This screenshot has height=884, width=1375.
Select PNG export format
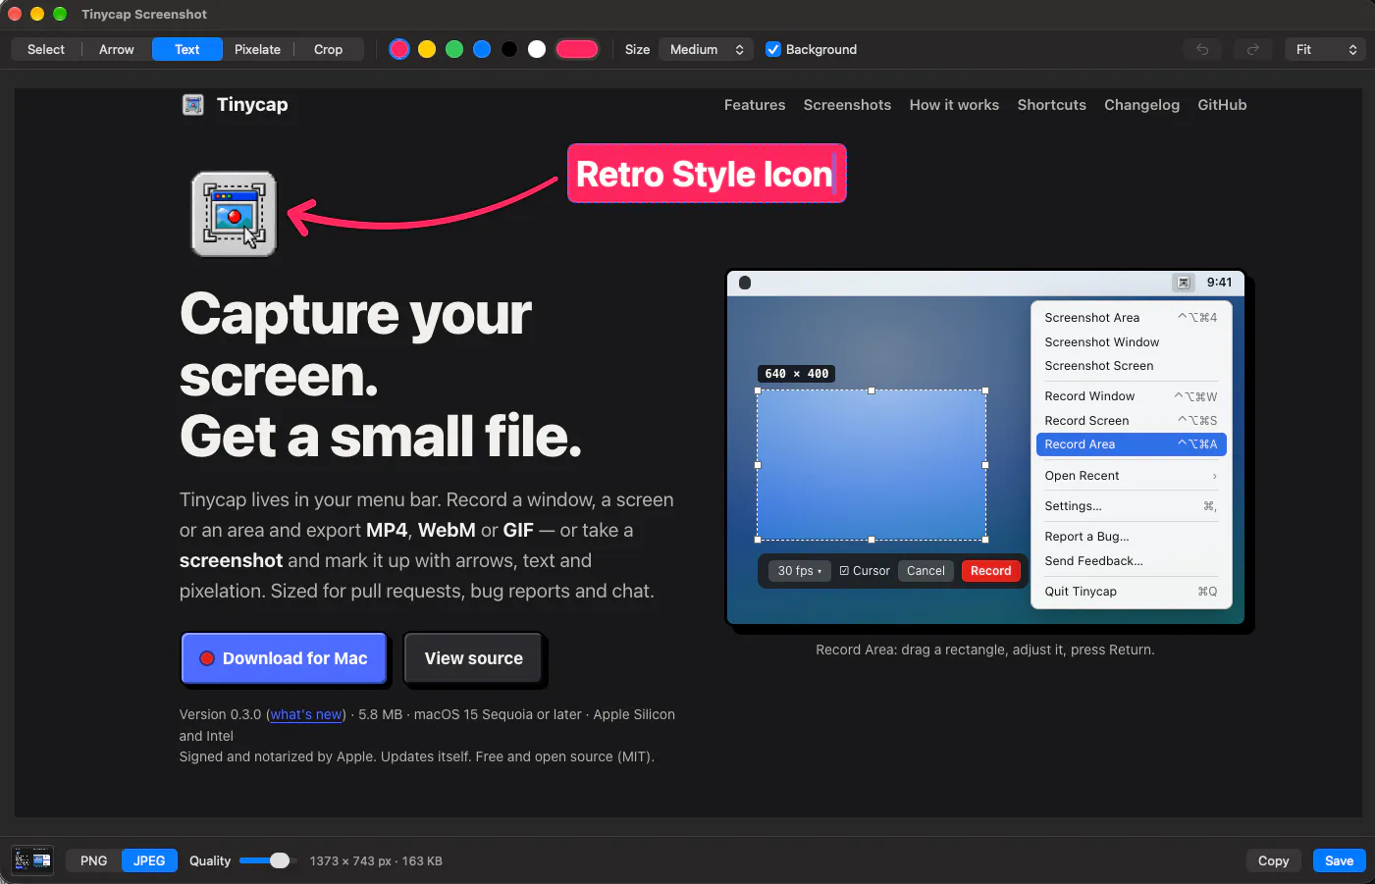94,860
